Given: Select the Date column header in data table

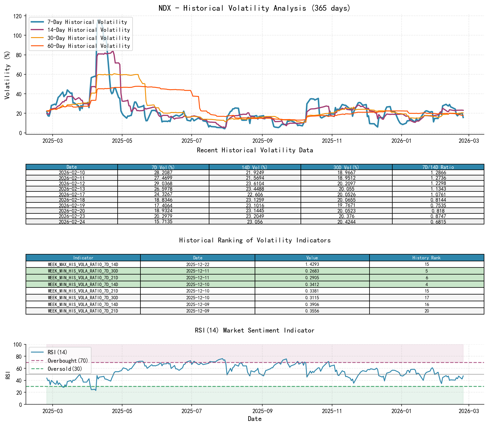Looking at the screenshot, I should pos(71,167).
